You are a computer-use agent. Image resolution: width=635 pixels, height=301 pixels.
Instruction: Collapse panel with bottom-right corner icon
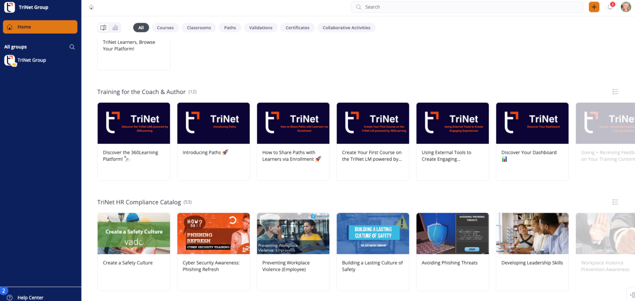[x=632, y=295]
